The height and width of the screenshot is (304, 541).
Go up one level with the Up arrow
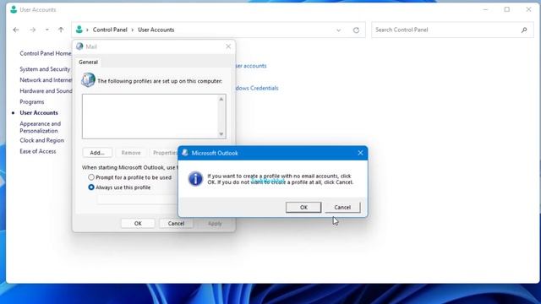tap(61, 30)
